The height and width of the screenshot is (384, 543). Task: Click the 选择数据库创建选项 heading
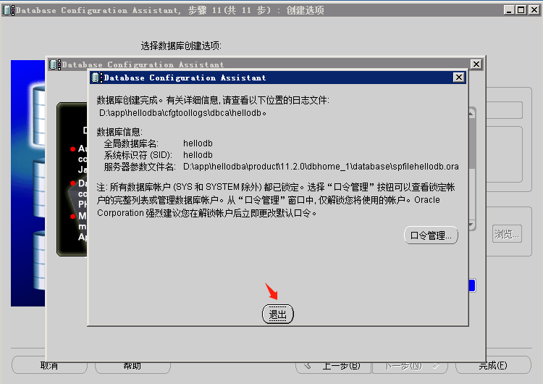[x=181, y=46]
